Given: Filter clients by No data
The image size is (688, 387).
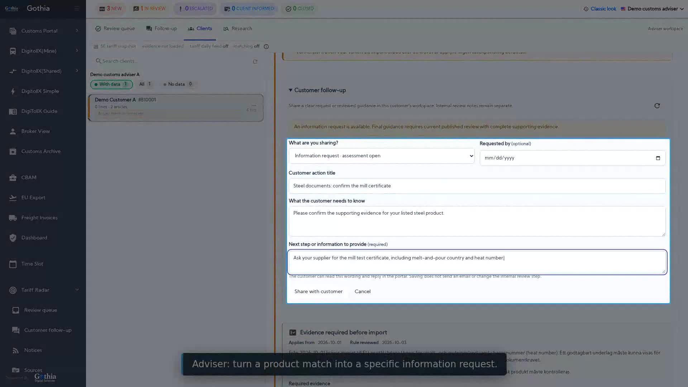Looking at the screenshot, I should (x=178, y=84).
